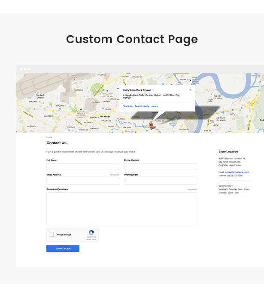Click the Tan Binh District map label
The image size is (264, 297).
(x=40, y=96)
